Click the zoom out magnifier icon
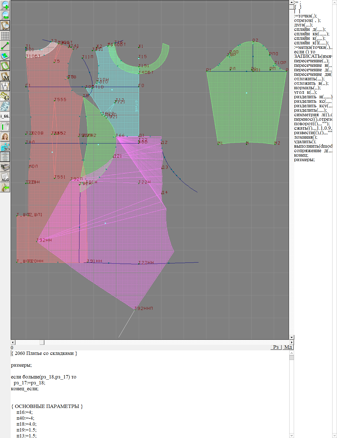This screenshot has height=438, width=337. tap(5, 15)
